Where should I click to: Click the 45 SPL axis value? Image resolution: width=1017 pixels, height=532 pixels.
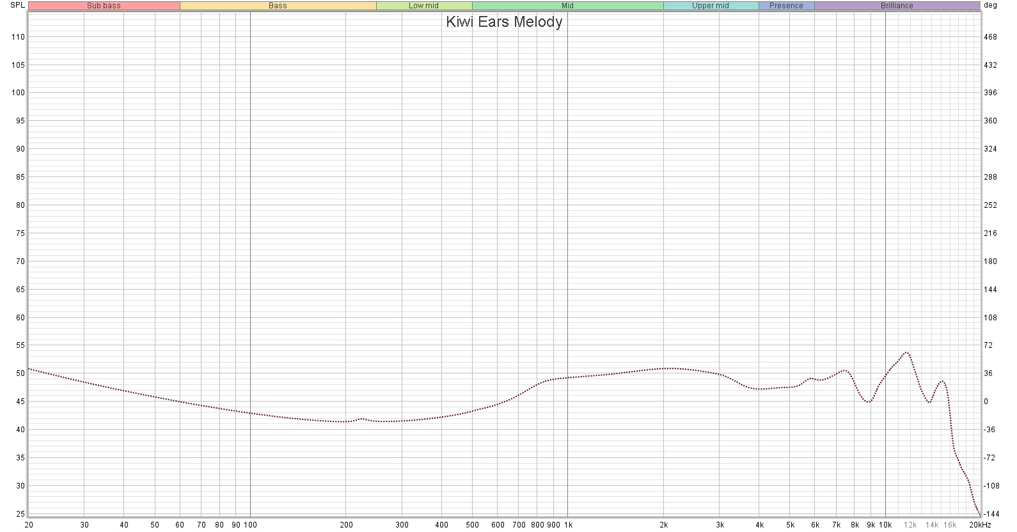20,402
